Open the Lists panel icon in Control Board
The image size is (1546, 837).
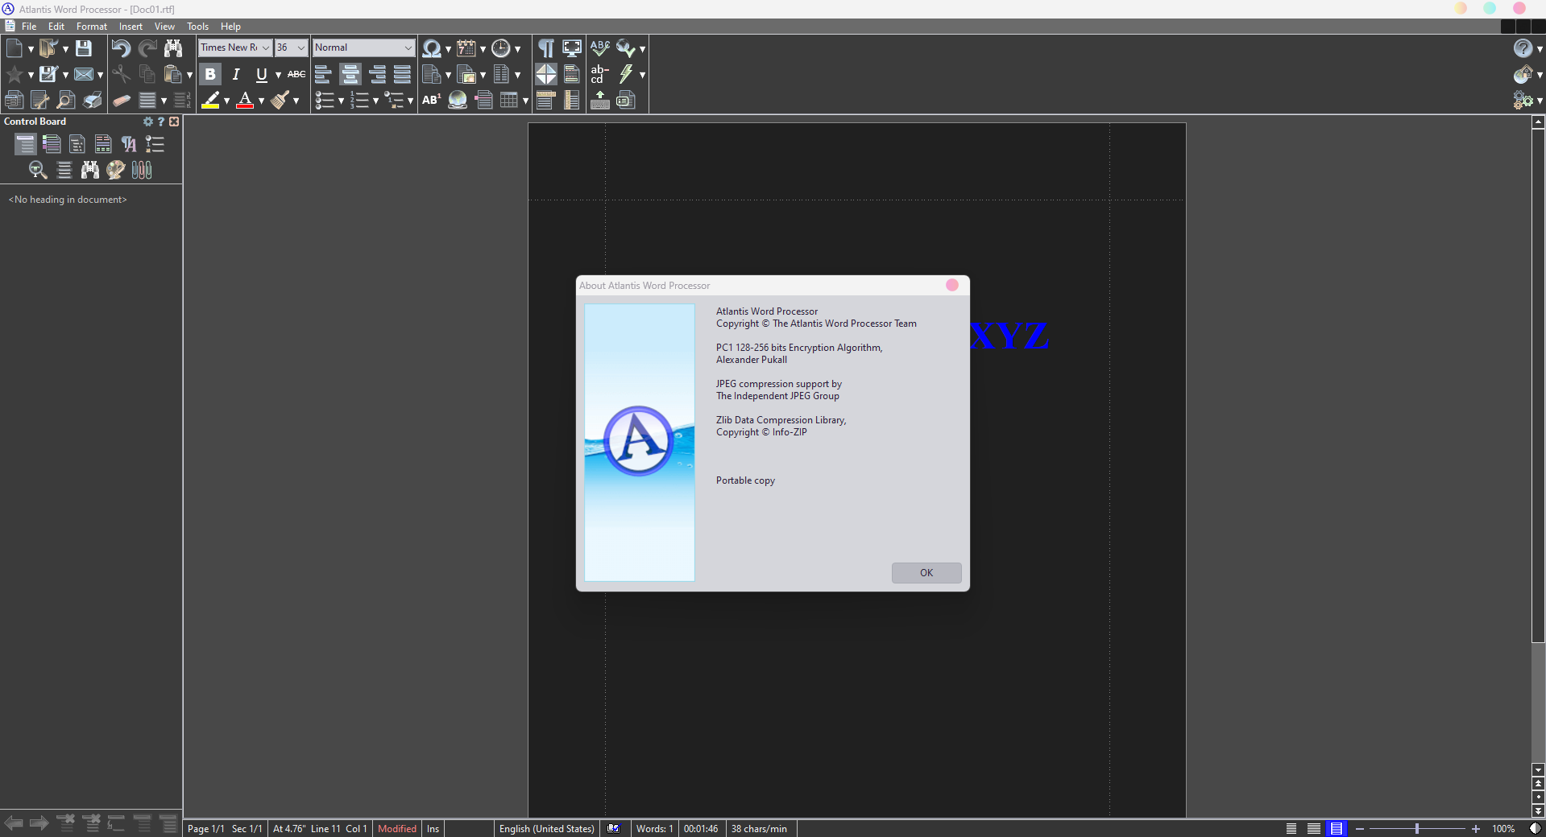155,144
